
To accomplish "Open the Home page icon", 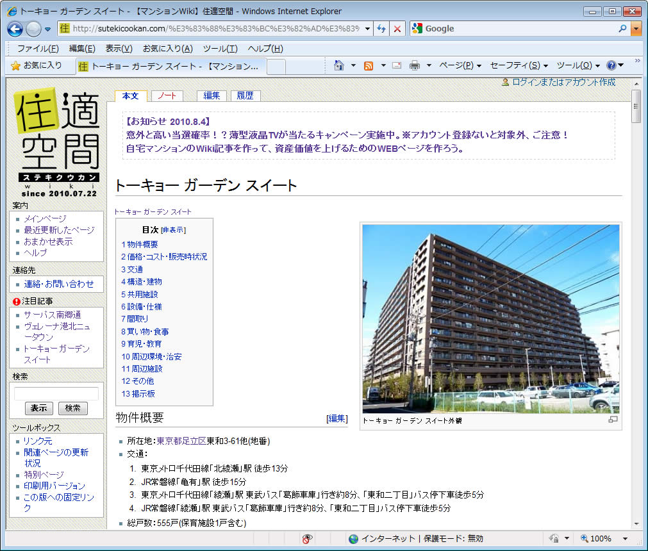I will click(x=339, y=65).
